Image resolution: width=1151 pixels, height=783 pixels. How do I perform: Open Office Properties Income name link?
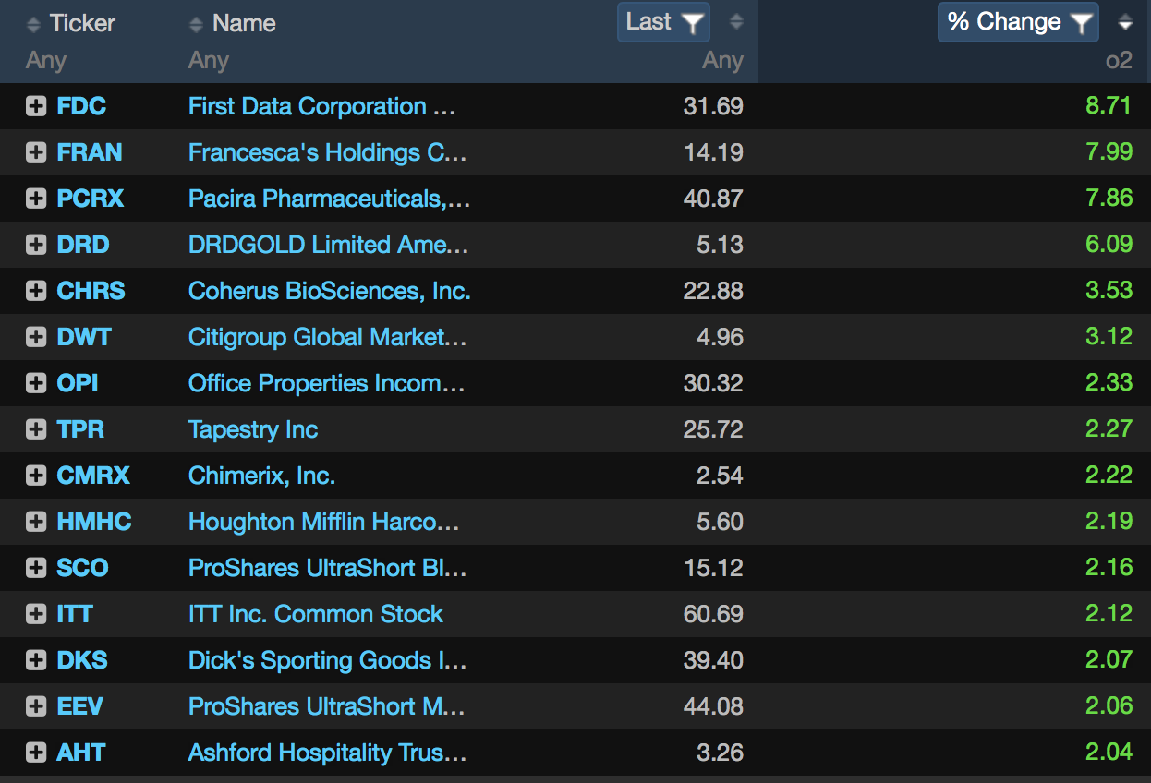tap(326, 383)
